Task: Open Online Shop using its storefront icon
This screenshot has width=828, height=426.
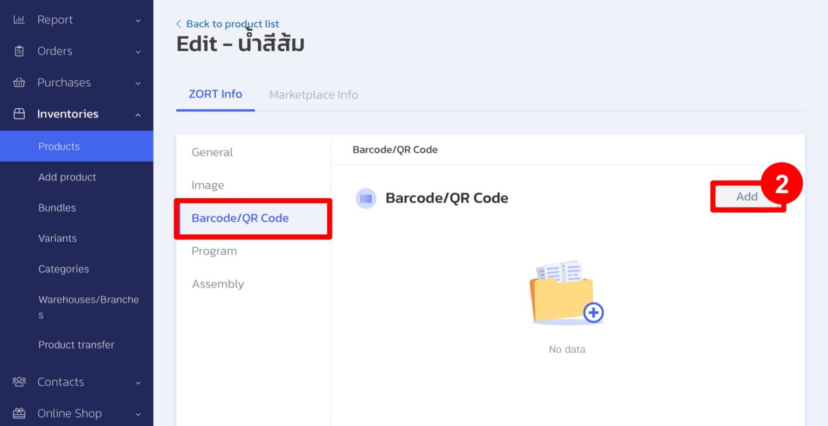Action: pos(19,413)
